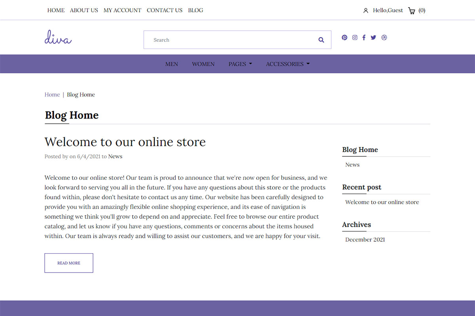Open the WOMEN category menu
This screenshot has width=475, height=316.
tap(203, 64)
